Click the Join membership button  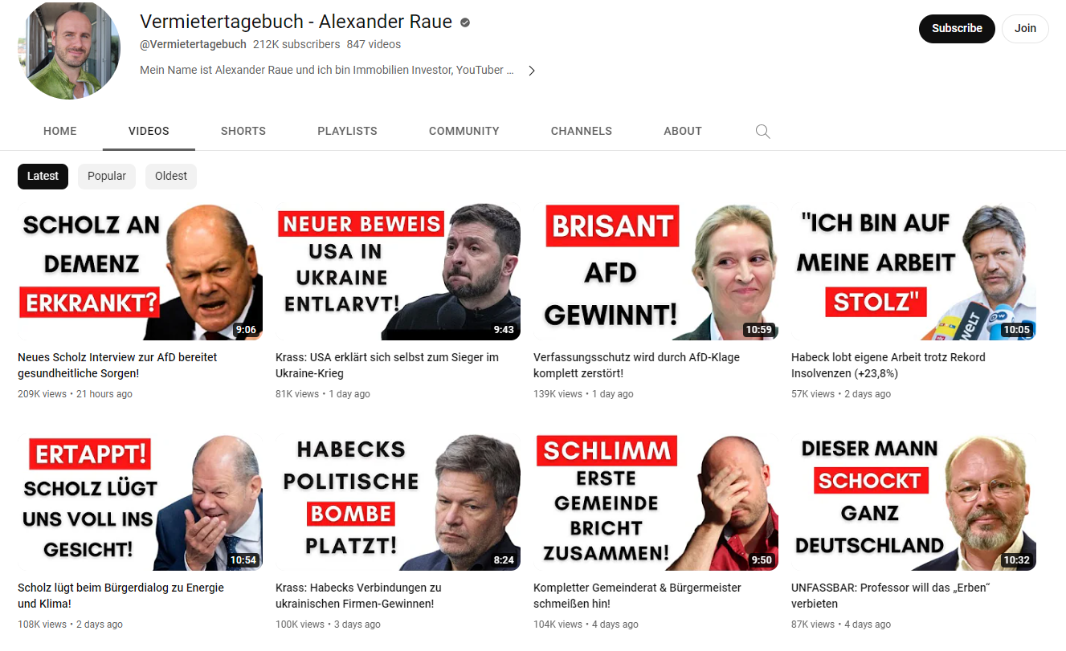[1025, 28]
